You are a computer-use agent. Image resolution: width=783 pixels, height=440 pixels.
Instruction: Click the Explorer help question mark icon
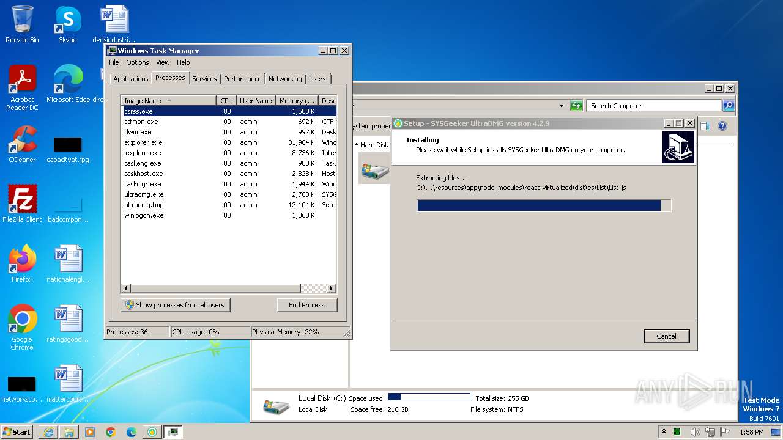pyautogui.click(x=722, y=126)
